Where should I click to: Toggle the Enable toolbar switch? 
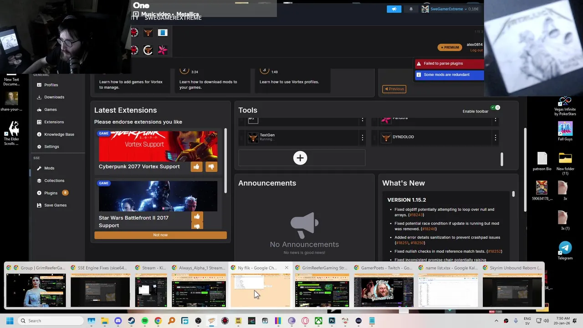tap(495, 108)
